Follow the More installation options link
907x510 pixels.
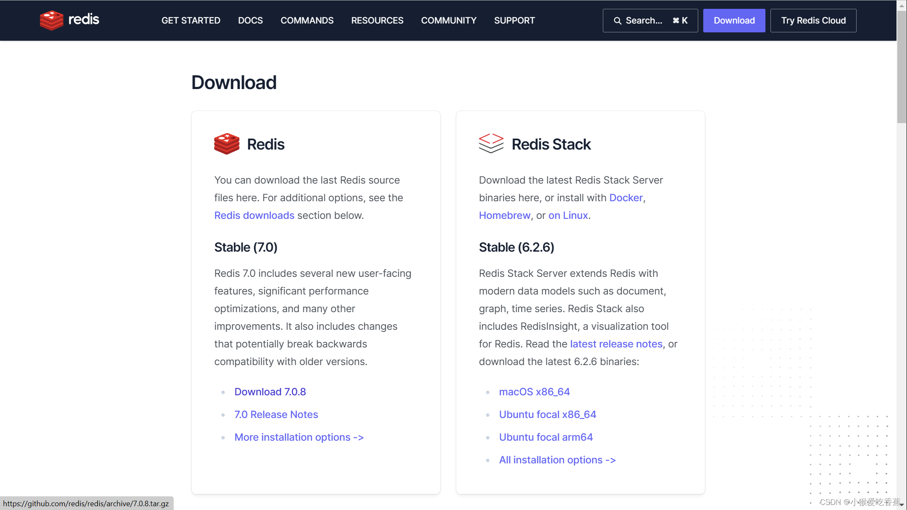[299, 437]
